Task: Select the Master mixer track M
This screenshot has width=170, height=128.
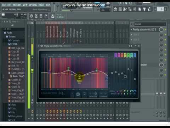Action: [x=32, y=23]
